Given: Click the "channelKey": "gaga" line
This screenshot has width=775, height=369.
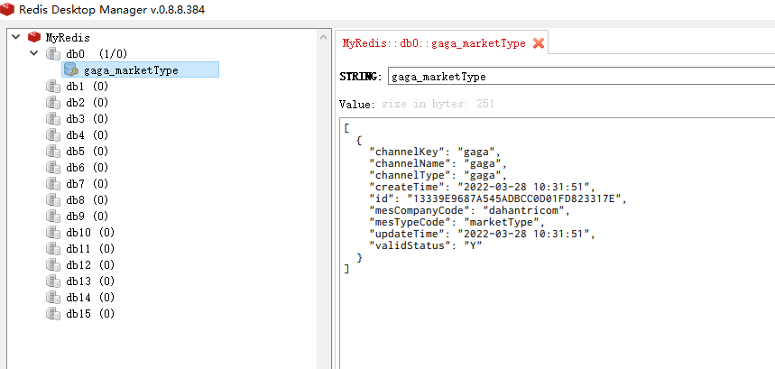Looking at the screenshot, I should coord(435,152).
